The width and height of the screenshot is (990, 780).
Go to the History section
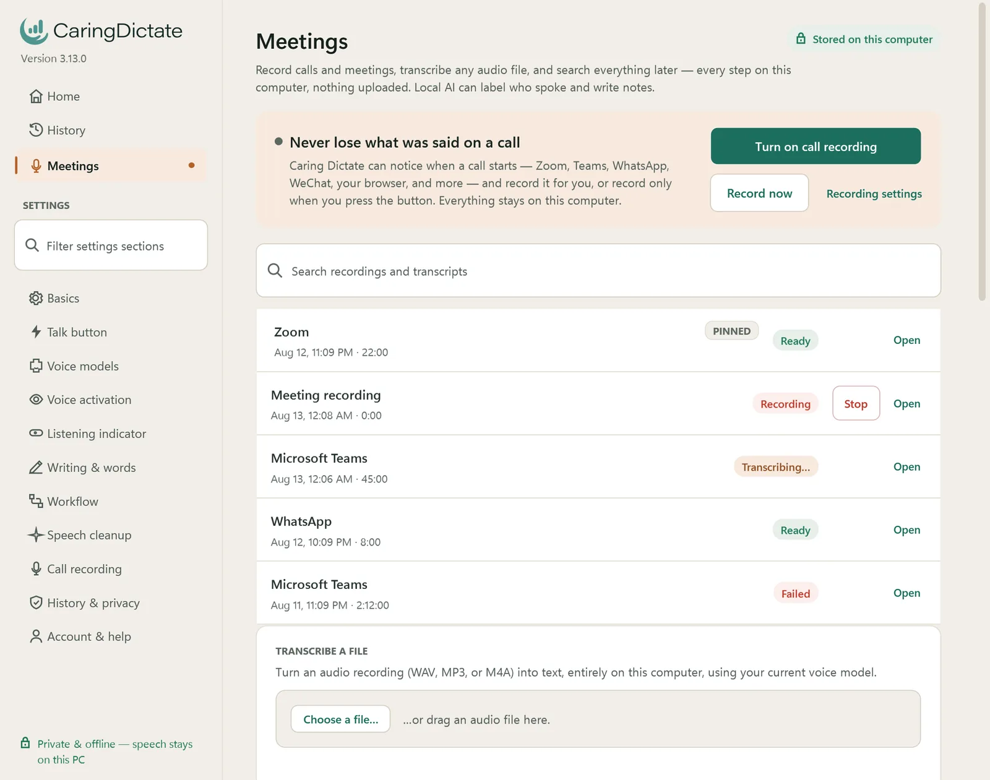(x=111, y=130)
